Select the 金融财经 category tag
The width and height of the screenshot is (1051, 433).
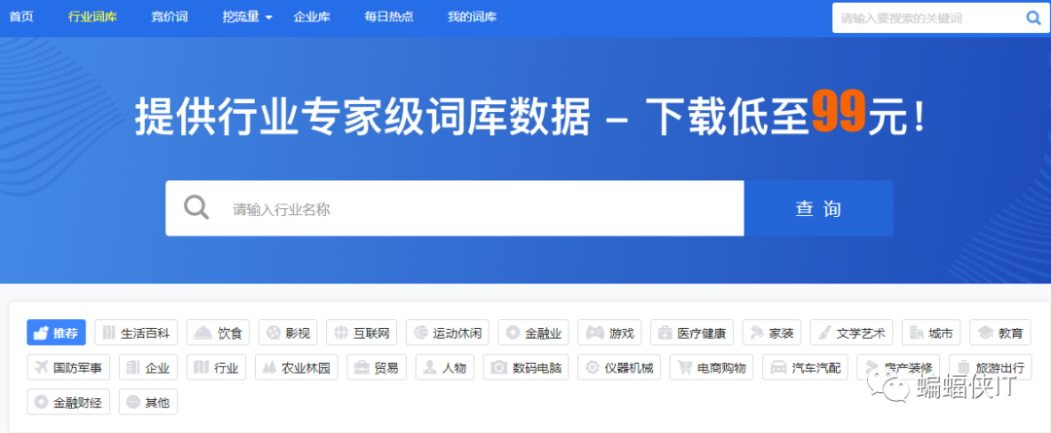coord(68,402)
